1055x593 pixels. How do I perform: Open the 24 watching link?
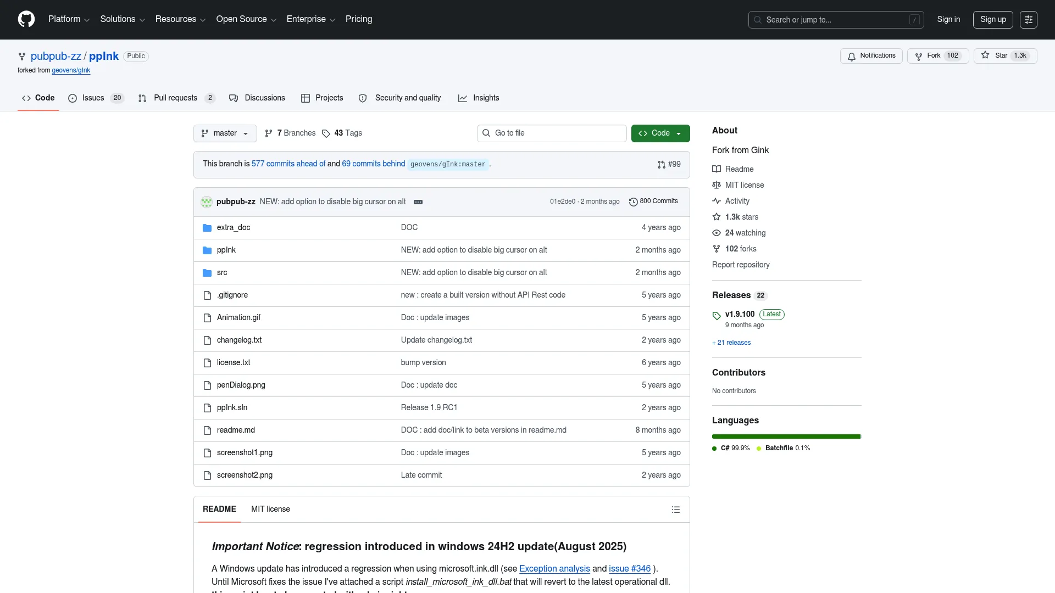pos(739,233)
